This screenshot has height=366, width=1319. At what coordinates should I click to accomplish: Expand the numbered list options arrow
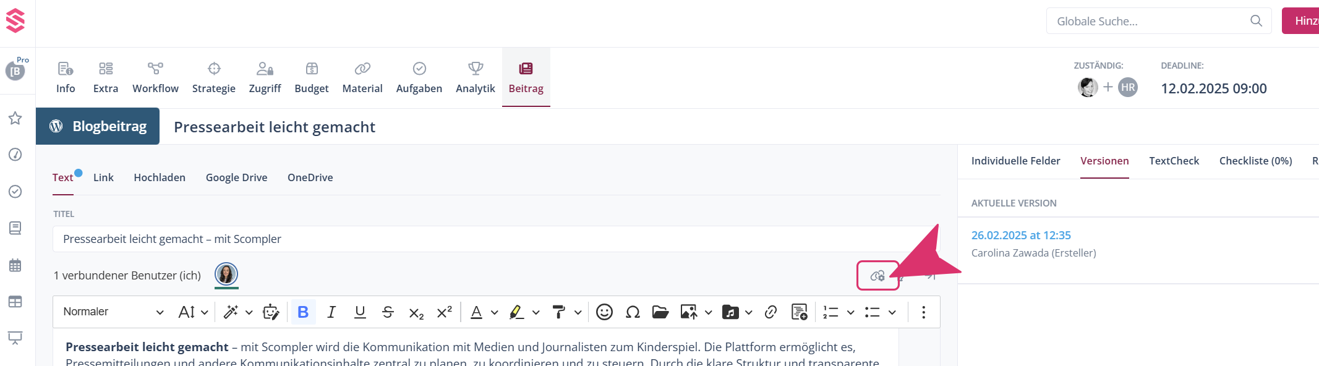tap(850, 313)
